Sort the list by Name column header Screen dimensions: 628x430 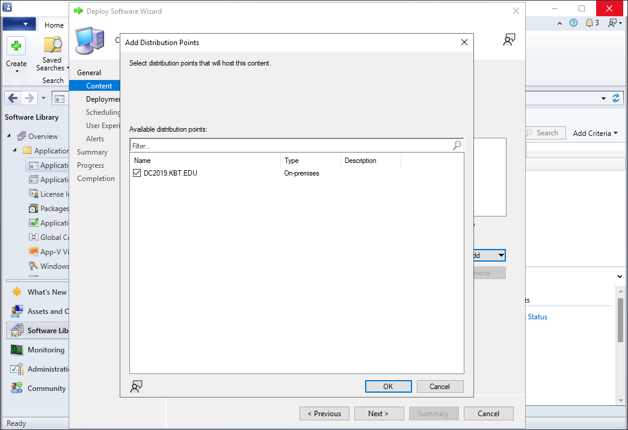pyautogui.click(x=205, y=161)
